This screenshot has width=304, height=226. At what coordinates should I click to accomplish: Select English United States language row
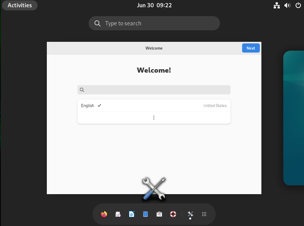click(154, 106)
